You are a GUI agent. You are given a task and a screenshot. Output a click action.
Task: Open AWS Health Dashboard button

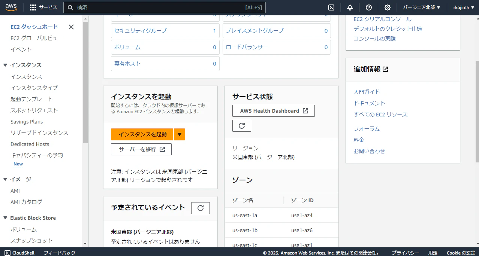(x=274, y=111)
